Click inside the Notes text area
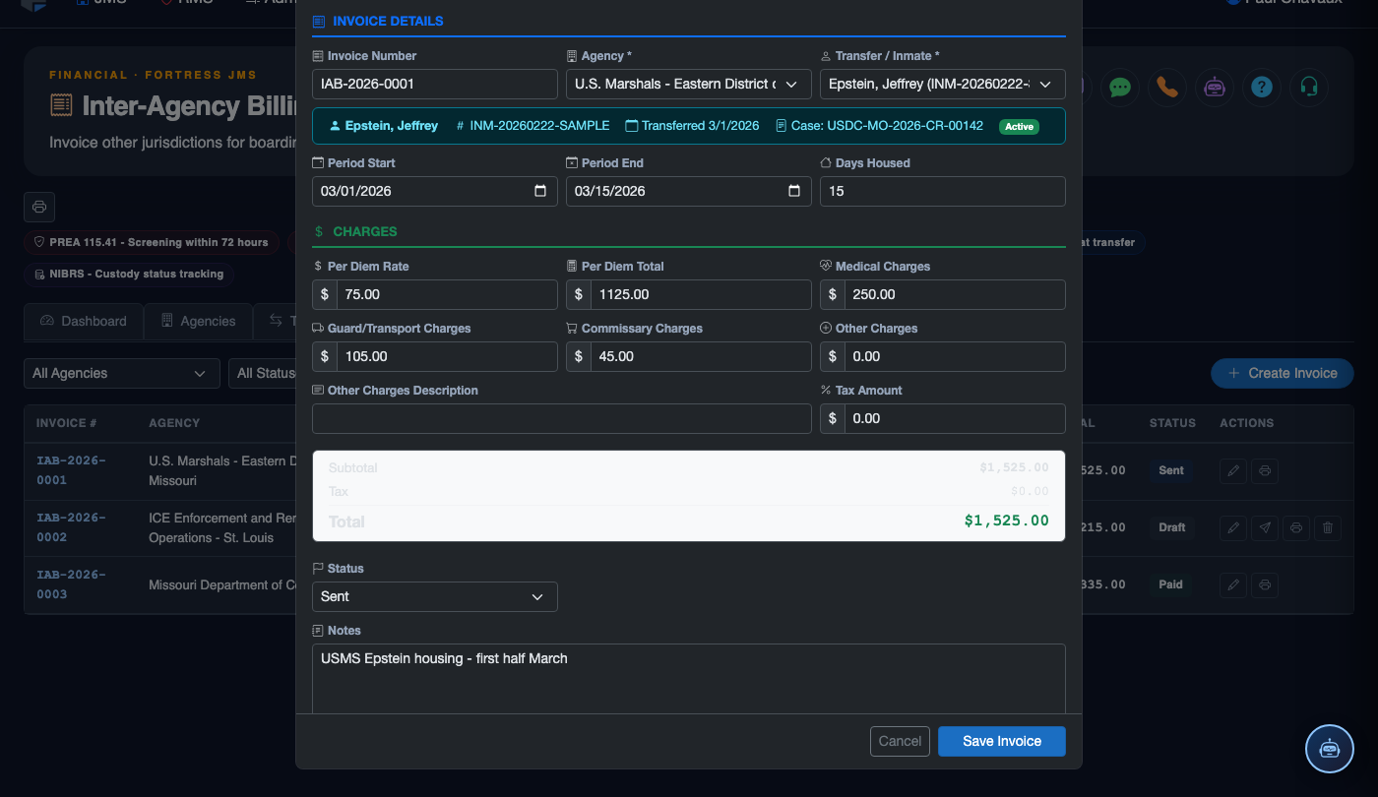Image resolution: width=1378 pixels, height=797 pixels. (689, 679)
